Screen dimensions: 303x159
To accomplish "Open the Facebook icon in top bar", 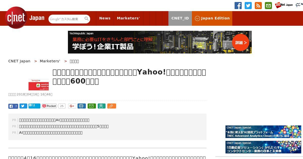I will [x=238, y=5].
